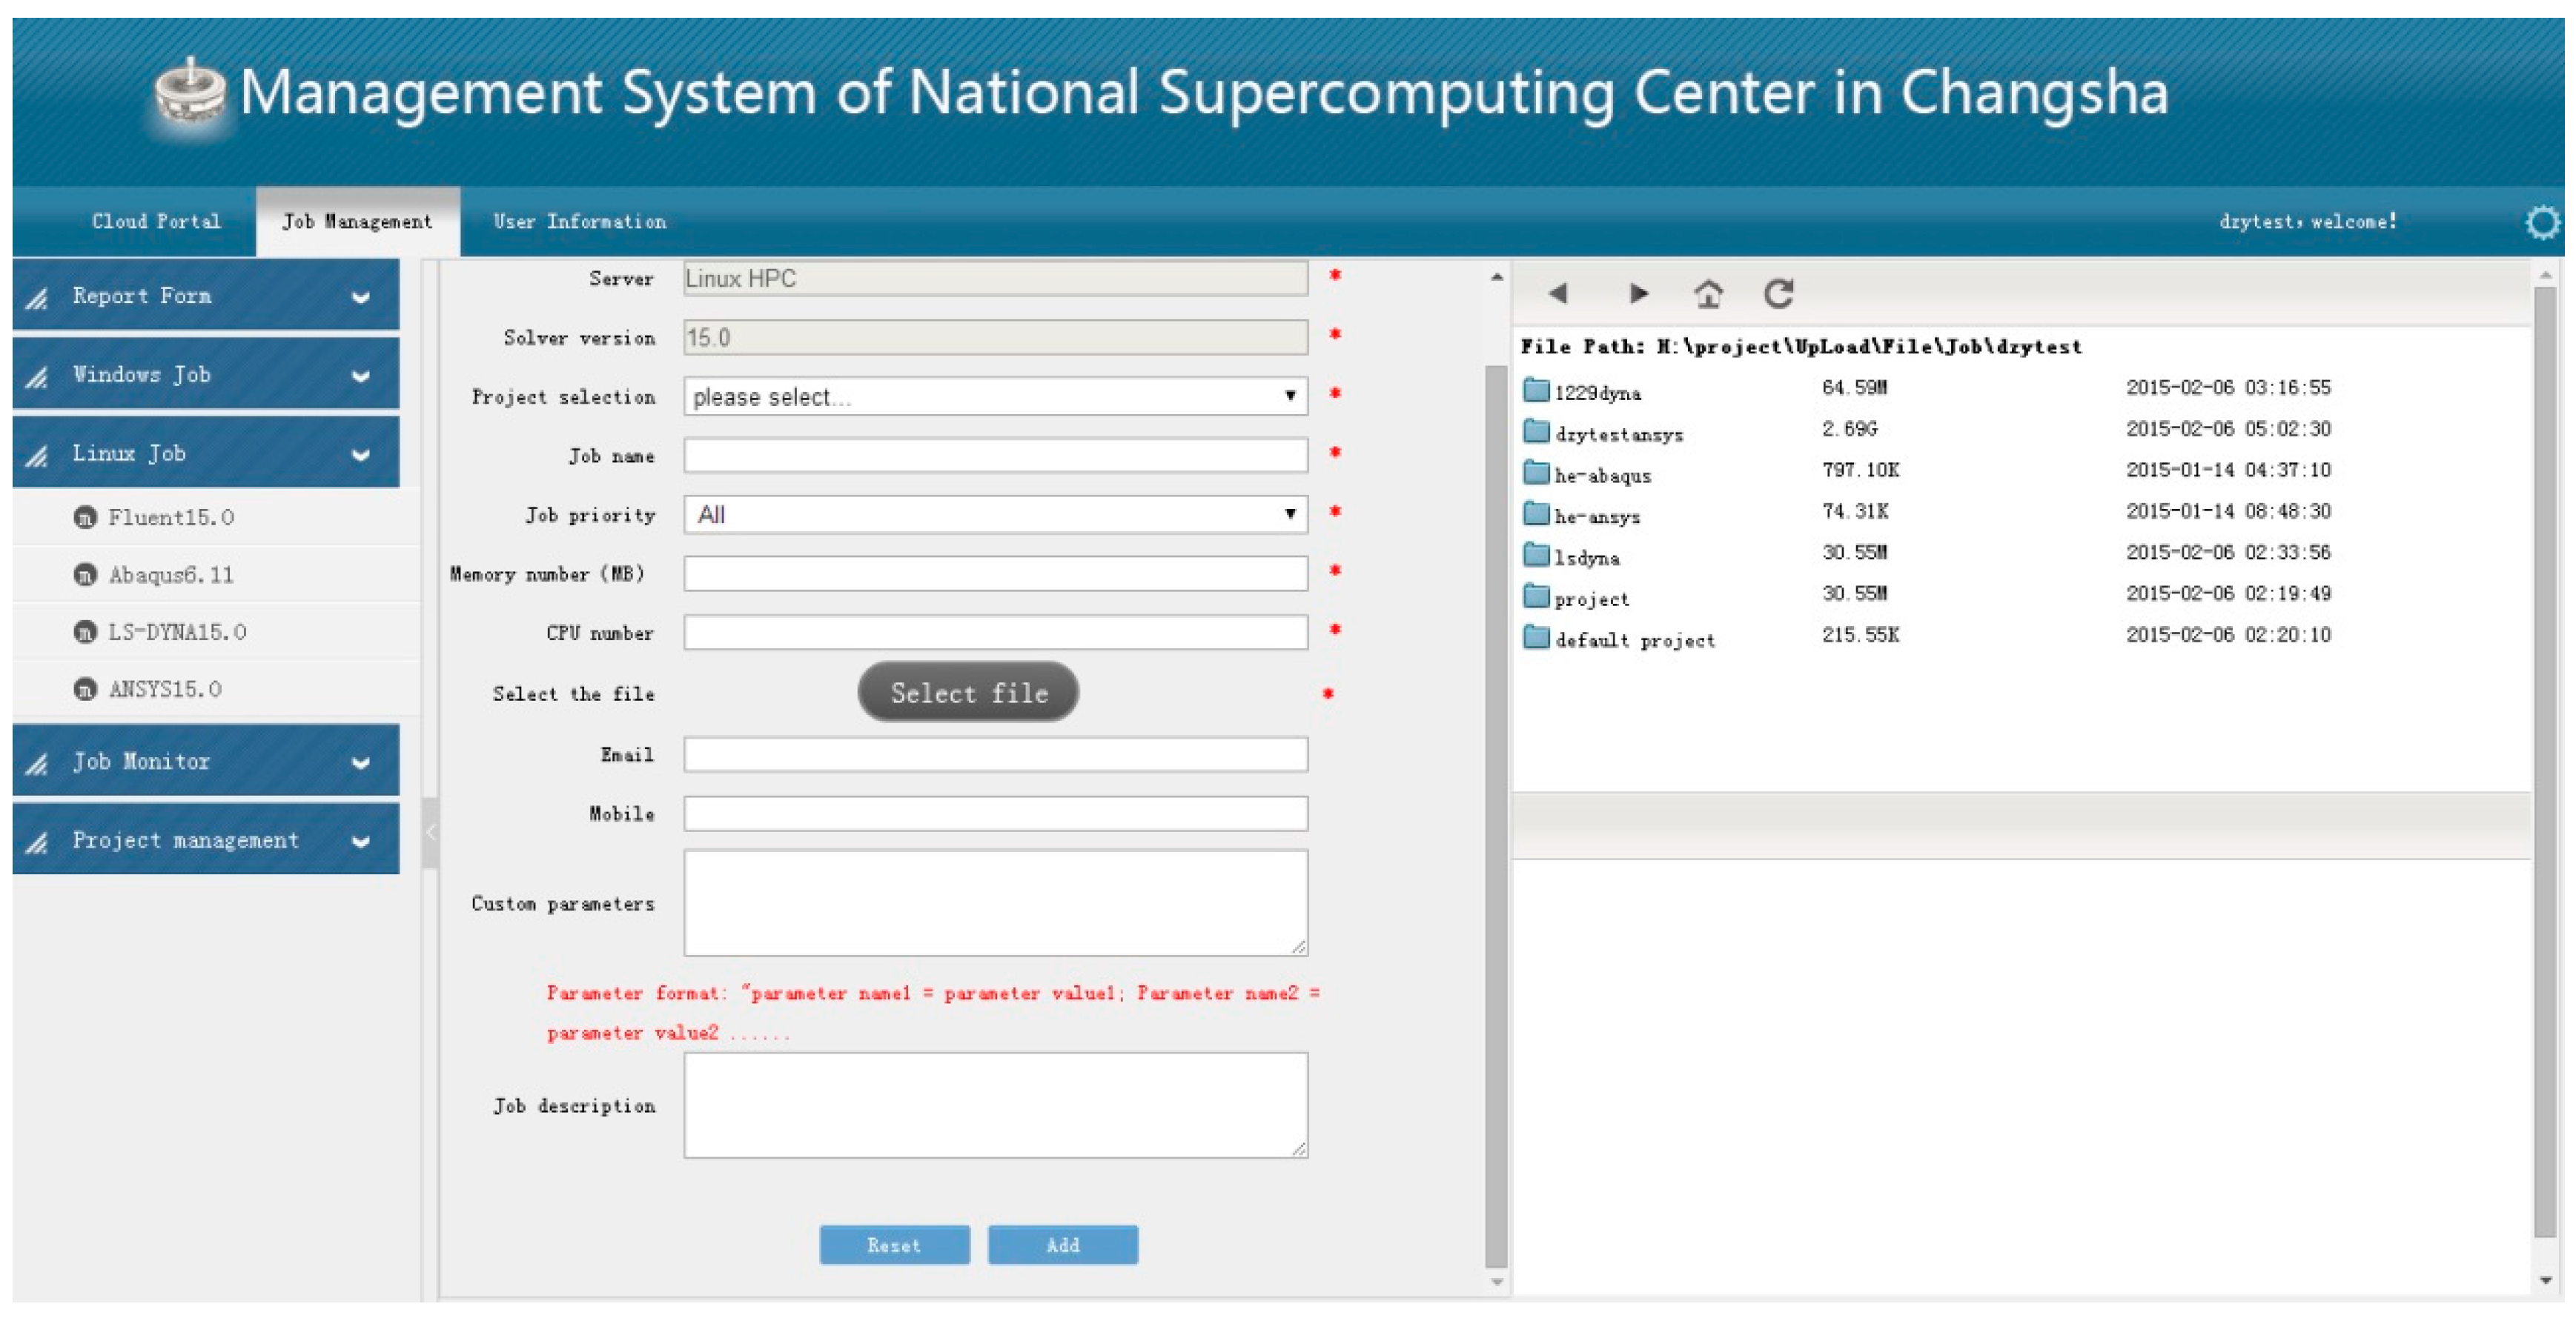
Task: Click the Add button
Action: click(1062, 1245)
